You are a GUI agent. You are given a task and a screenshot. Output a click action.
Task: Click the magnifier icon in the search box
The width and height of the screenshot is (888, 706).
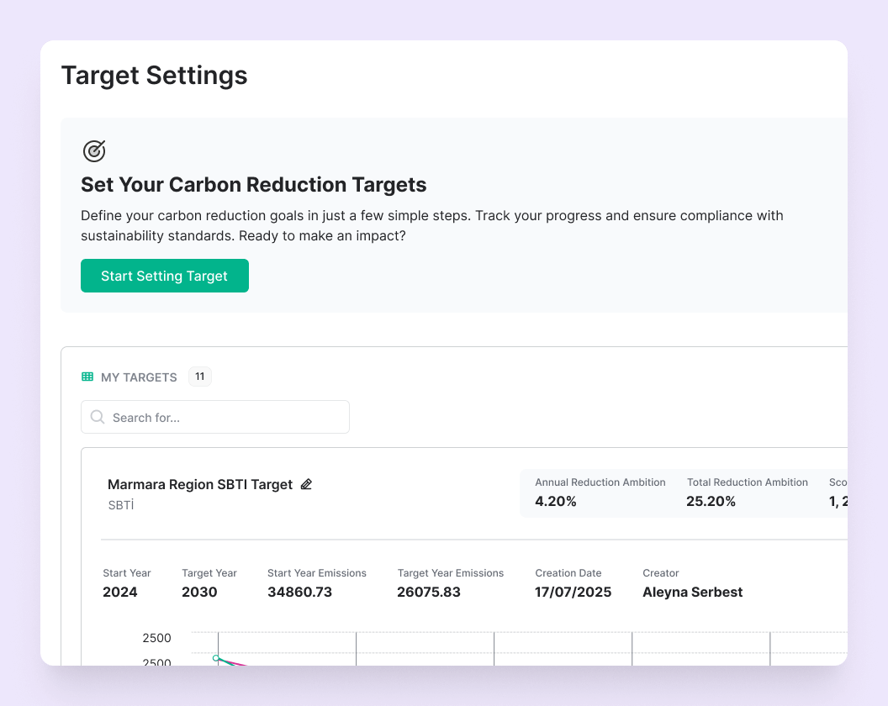click(x=98, y=417)
